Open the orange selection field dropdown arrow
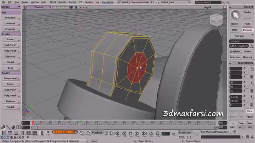255x143 pixels. pyautogui.click(x=76, y=132)
